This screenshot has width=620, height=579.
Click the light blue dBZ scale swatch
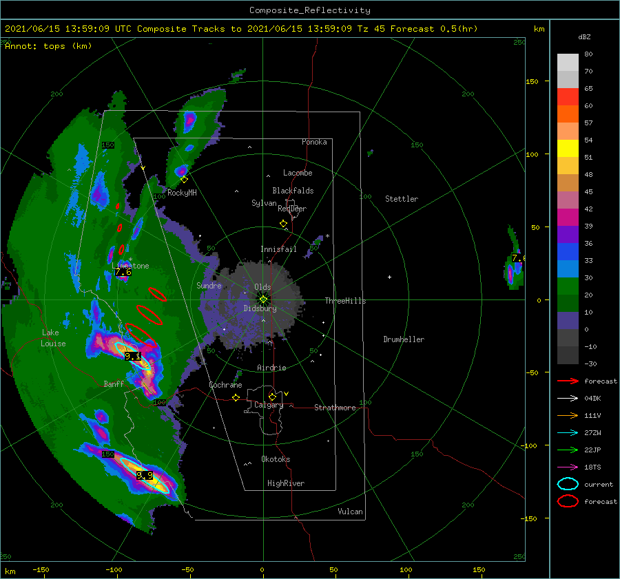(568, 269)
